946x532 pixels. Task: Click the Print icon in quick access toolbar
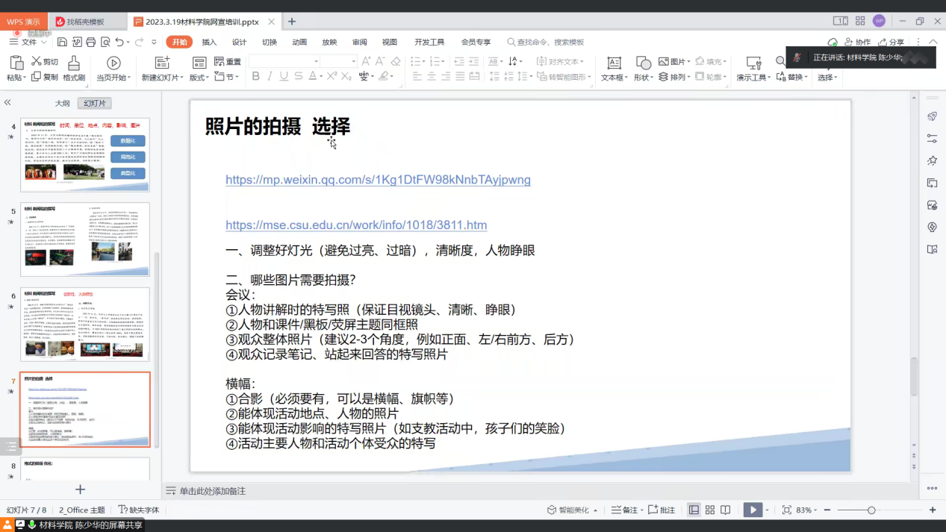click(x=90, y=43)
